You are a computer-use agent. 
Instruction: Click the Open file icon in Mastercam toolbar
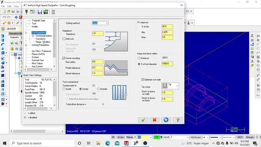(9, 11)
